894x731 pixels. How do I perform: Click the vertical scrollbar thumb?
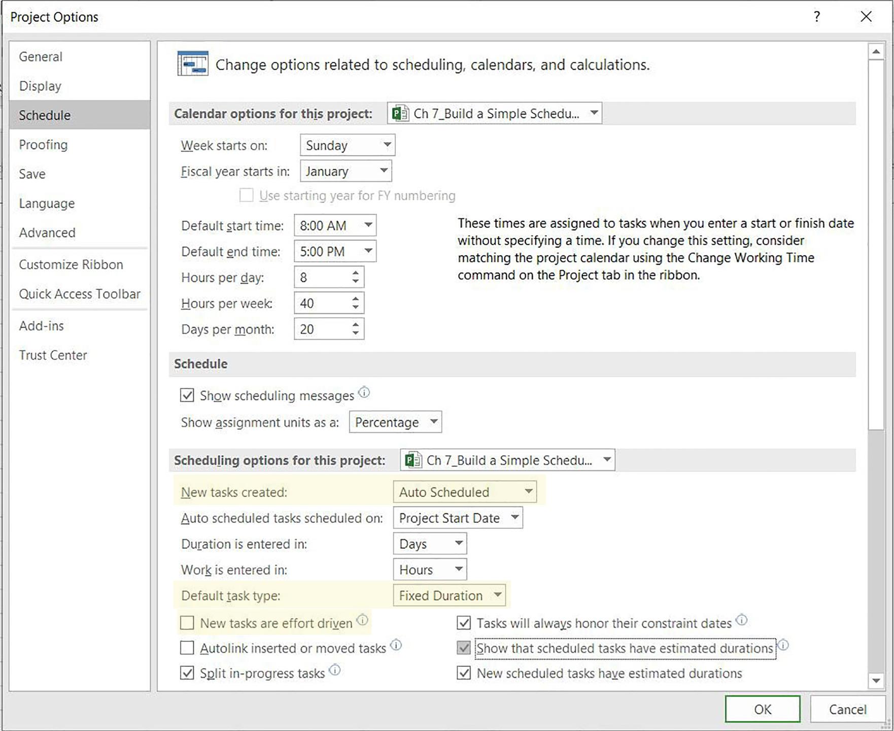pos(876,245)
